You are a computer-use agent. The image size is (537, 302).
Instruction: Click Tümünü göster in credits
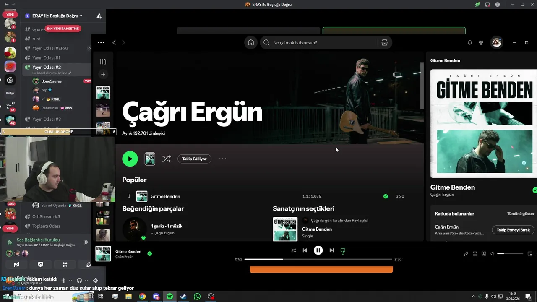pos(521,213)
